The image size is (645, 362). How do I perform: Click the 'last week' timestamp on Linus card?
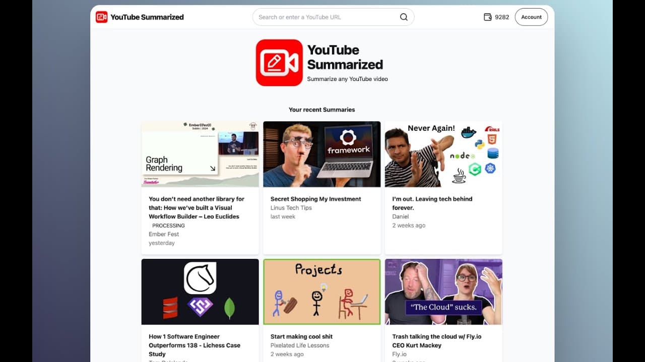coord(283,217)
